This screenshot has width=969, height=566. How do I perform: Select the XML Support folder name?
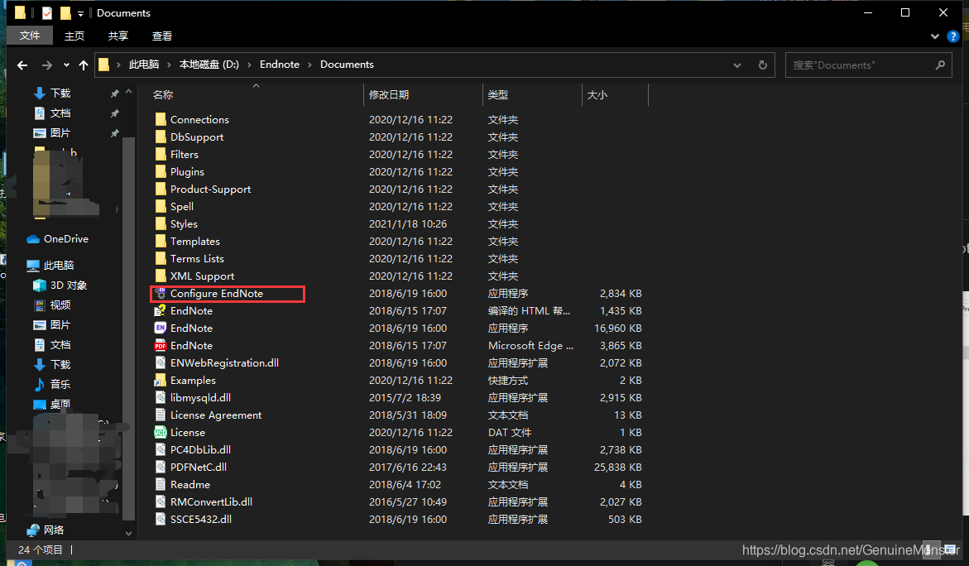click(x=202, y=276)
